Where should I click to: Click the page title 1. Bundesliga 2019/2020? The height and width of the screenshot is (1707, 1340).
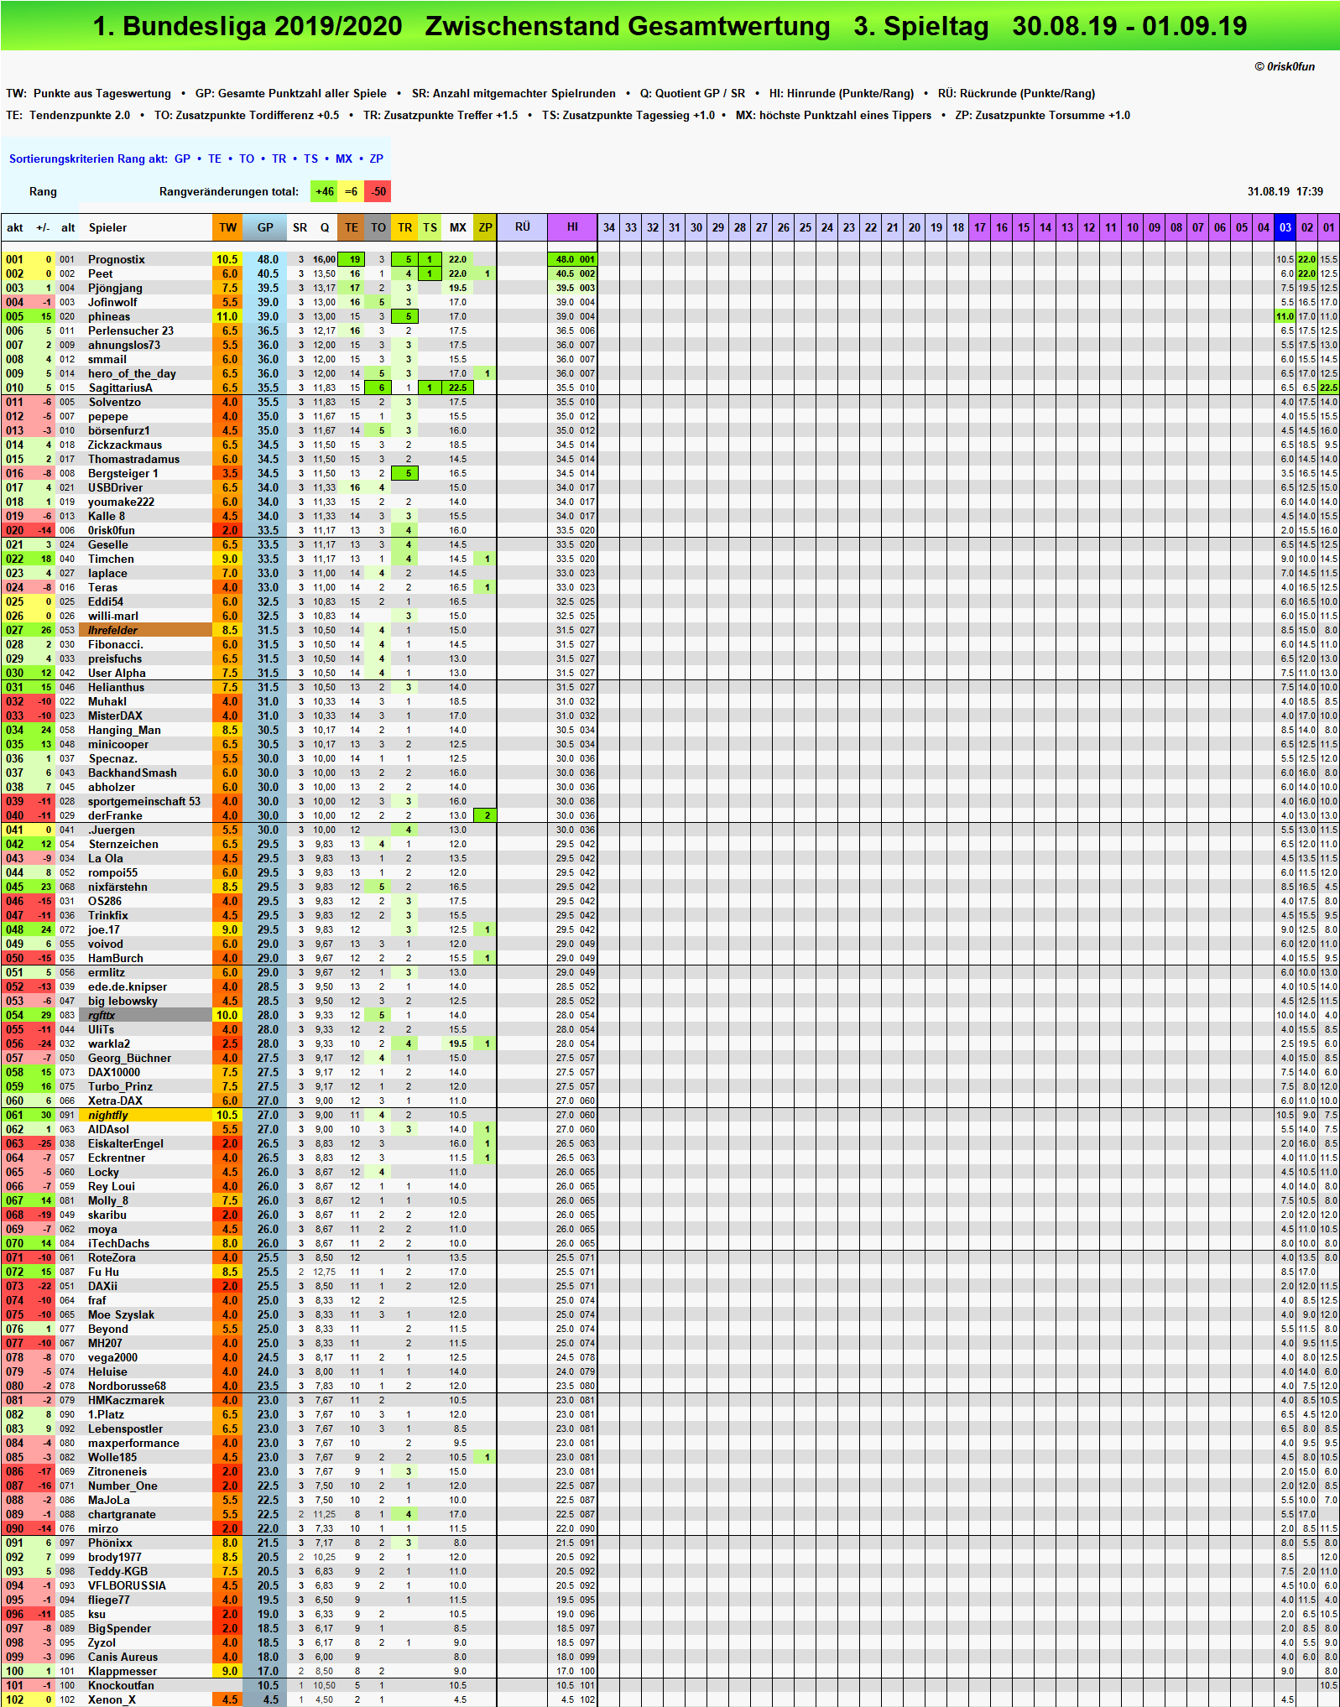pos(248,26)
